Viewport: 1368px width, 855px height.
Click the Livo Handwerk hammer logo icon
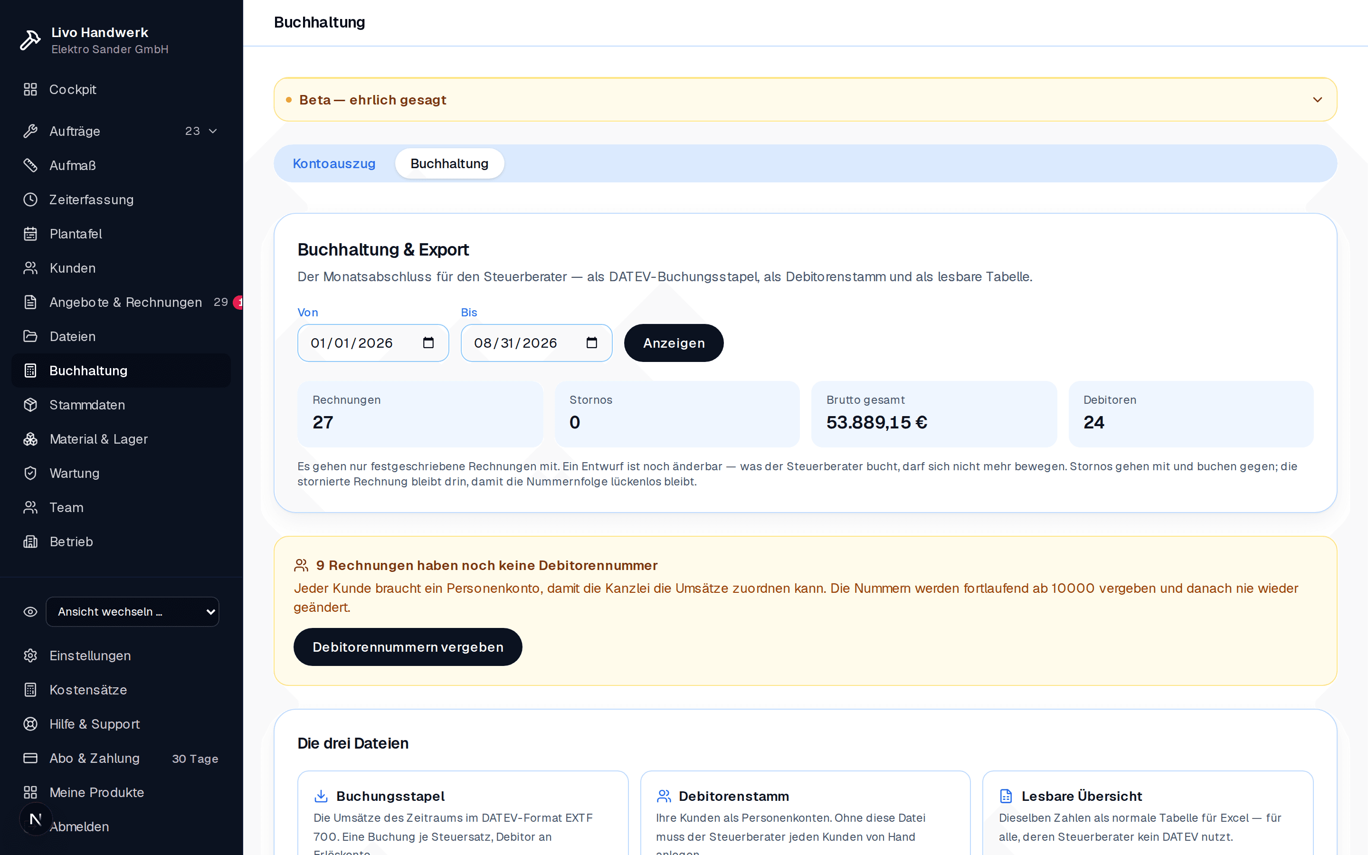pos(30,40)
